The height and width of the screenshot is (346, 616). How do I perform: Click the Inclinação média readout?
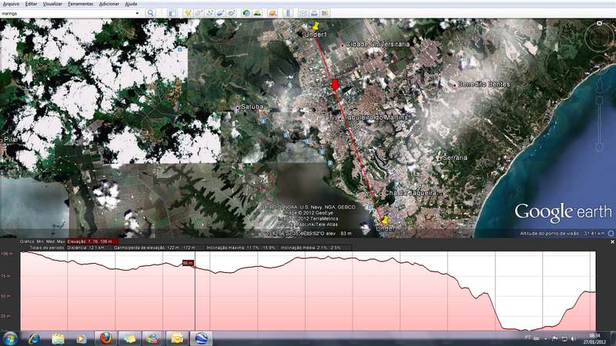tap(311, 248)
